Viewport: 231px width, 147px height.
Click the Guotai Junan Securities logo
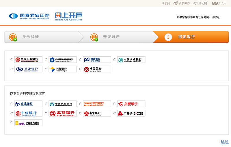coord(29,16)
